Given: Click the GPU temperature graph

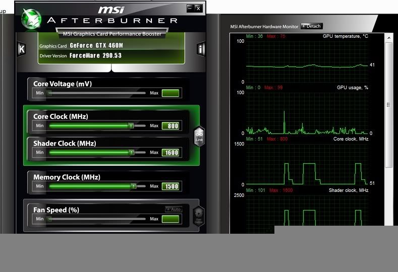Looking at the screenshot, I should [307, 61].
